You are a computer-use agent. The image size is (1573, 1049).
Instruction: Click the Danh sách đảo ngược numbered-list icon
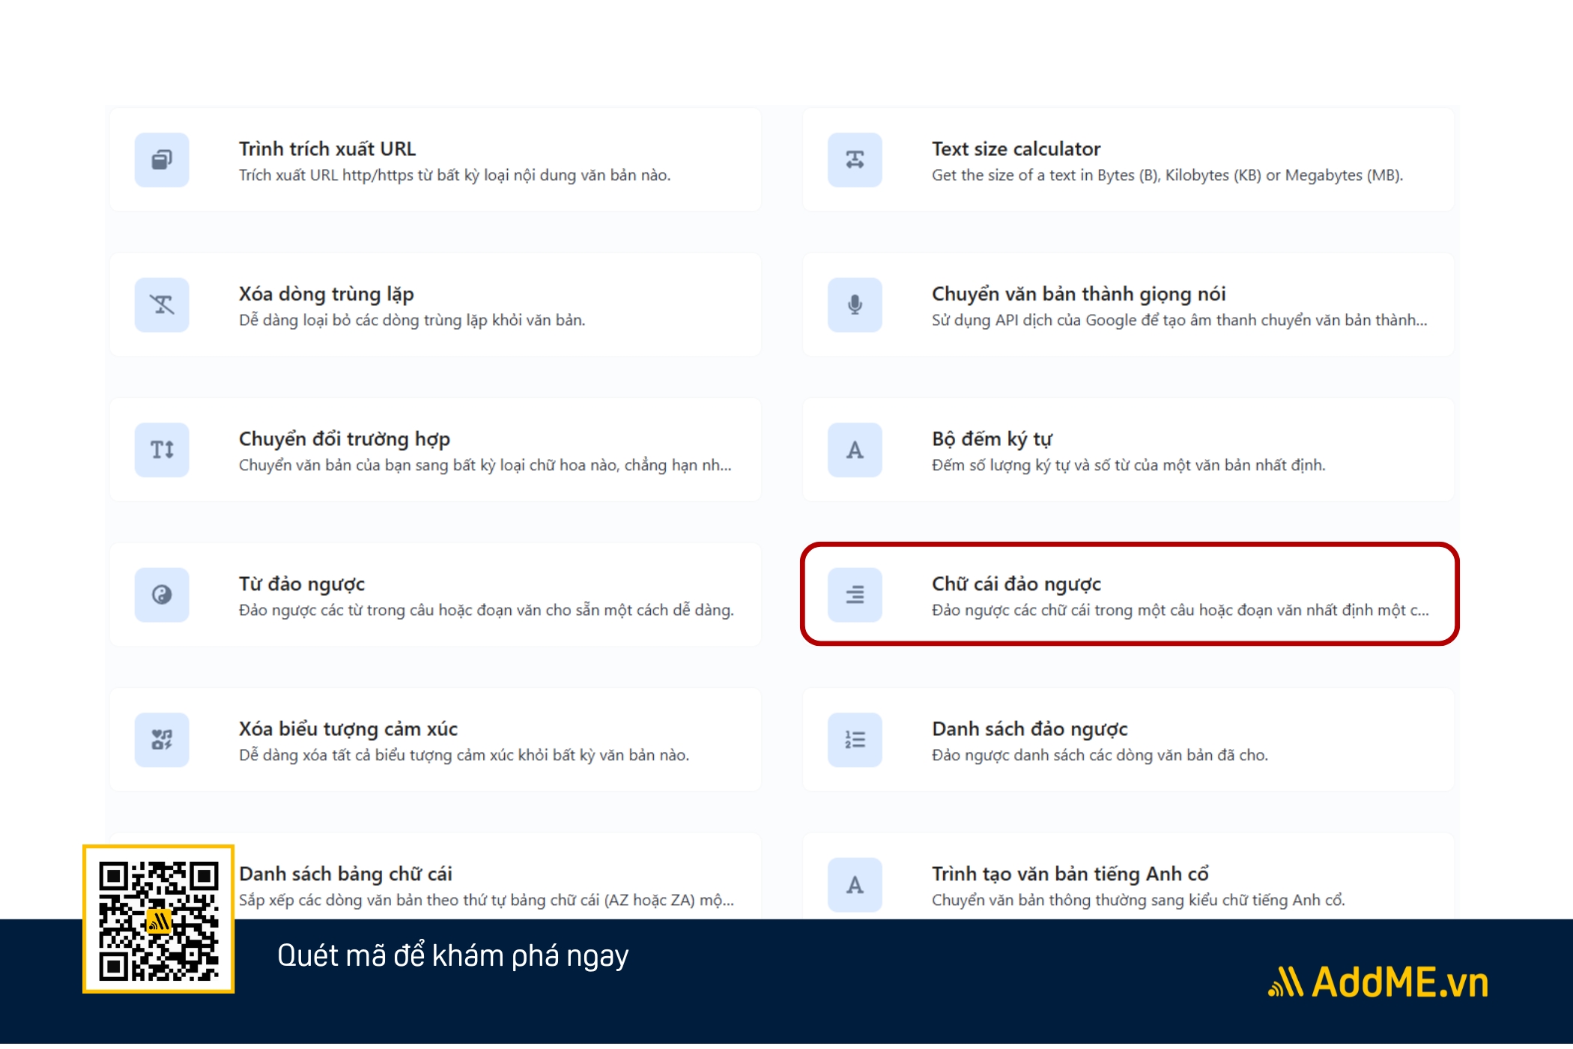tap(855, 740)
